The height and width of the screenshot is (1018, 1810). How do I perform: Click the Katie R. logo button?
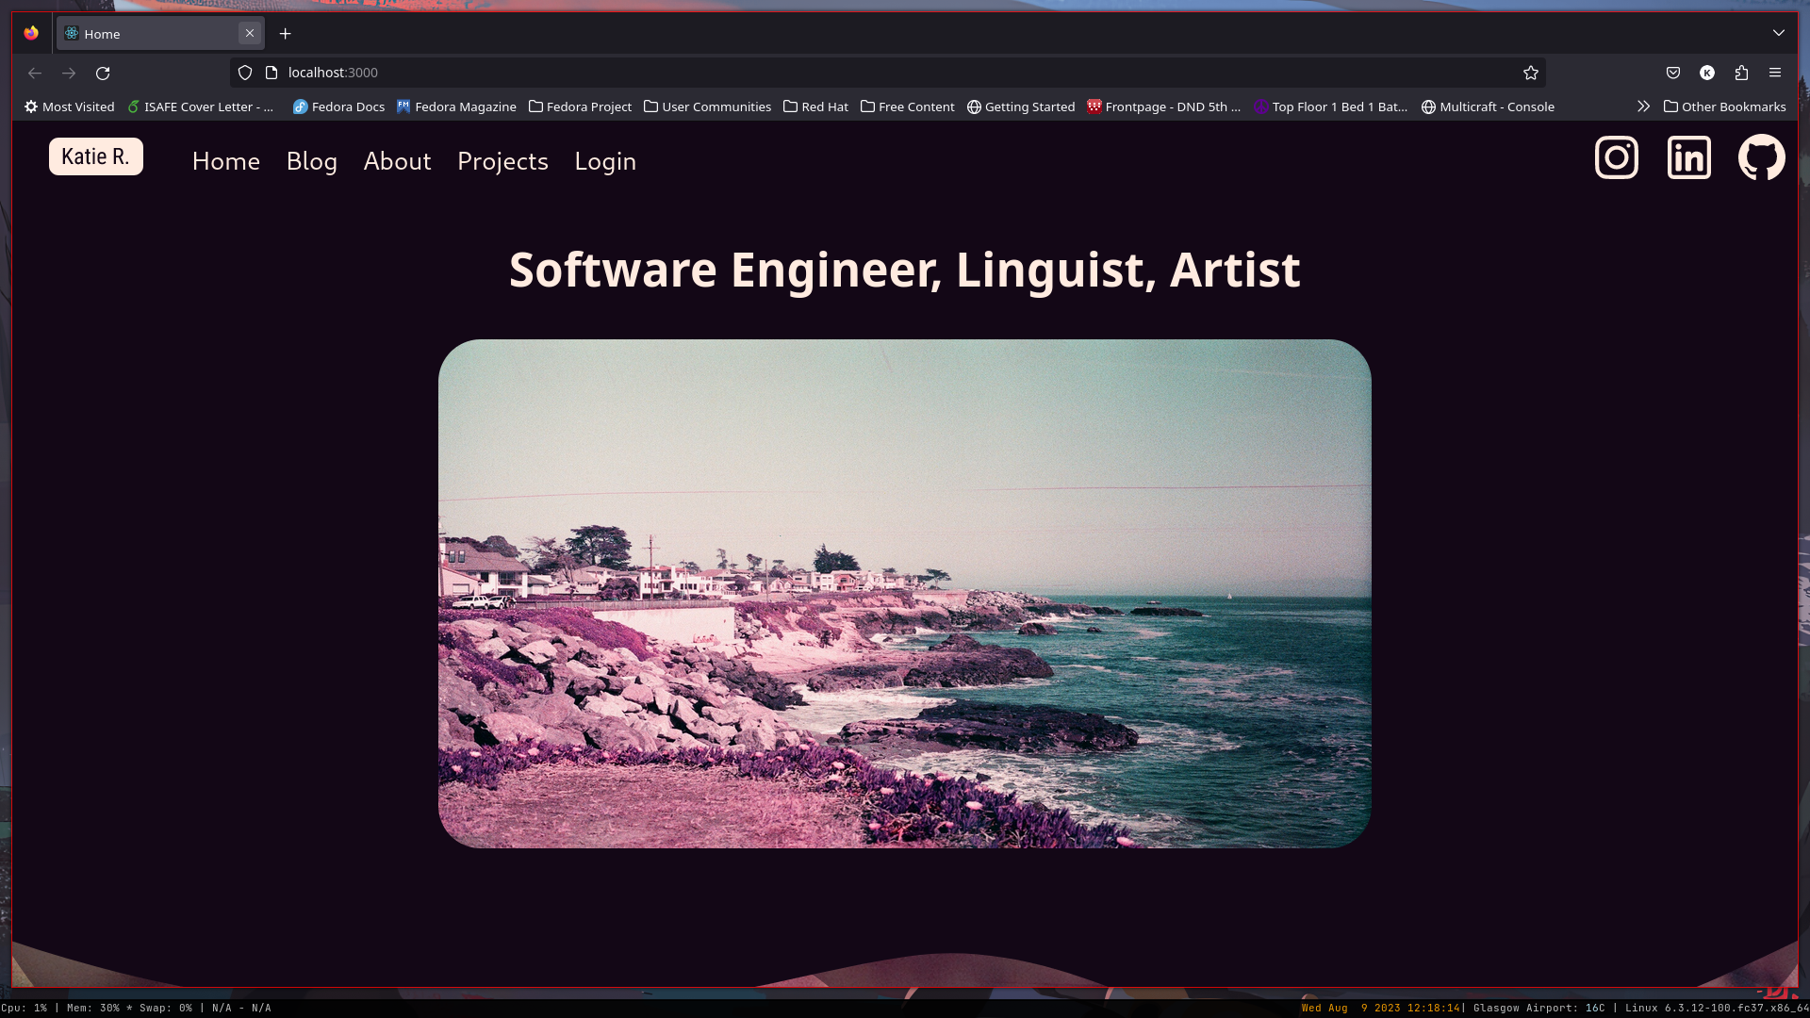pyautogui.click(x=95, y=156)
